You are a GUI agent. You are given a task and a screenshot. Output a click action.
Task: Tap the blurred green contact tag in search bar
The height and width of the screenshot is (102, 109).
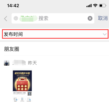point(28,18)
